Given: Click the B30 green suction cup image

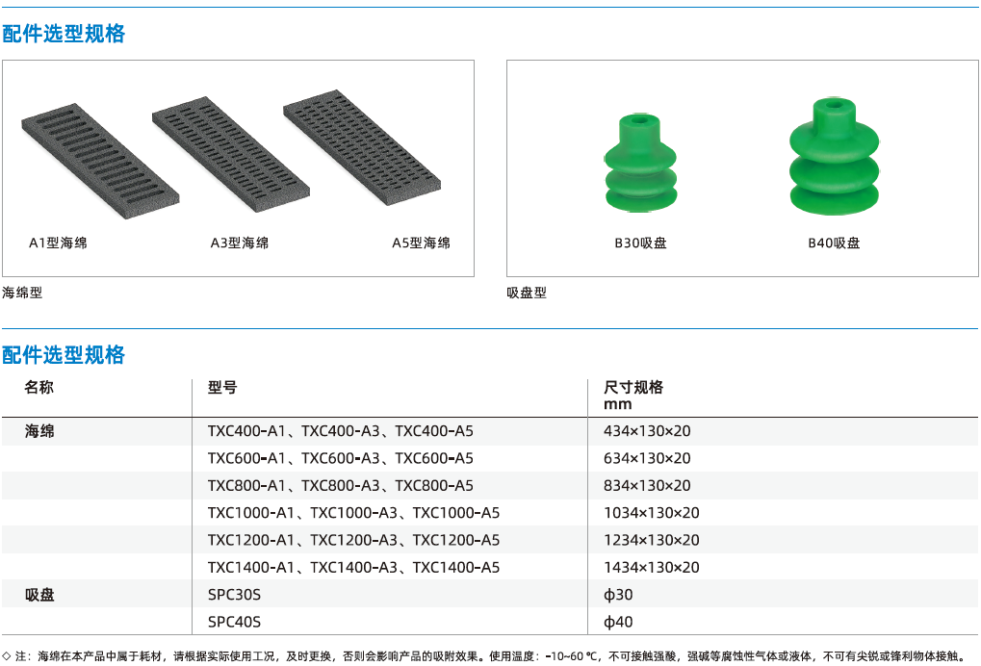Looking at the screenshot, I should click(640, 164).
